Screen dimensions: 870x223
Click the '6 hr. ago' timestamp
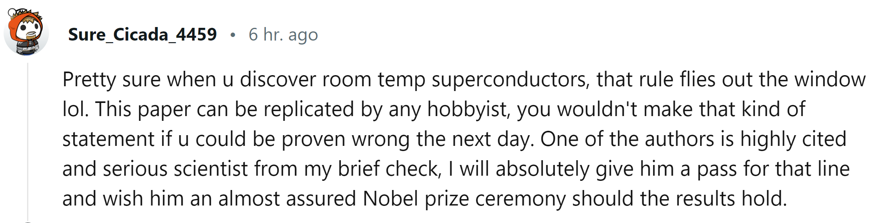(283, 35)
